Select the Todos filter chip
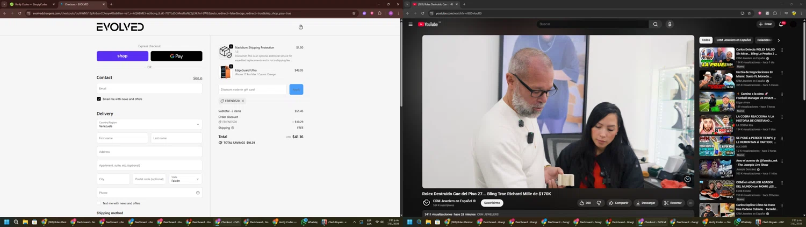Screen dimensions: 806x227 (706, 40)
